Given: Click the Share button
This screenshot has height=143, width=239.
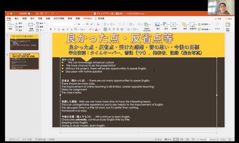Looking at the screenshot, I should click(x=218, y=19).
